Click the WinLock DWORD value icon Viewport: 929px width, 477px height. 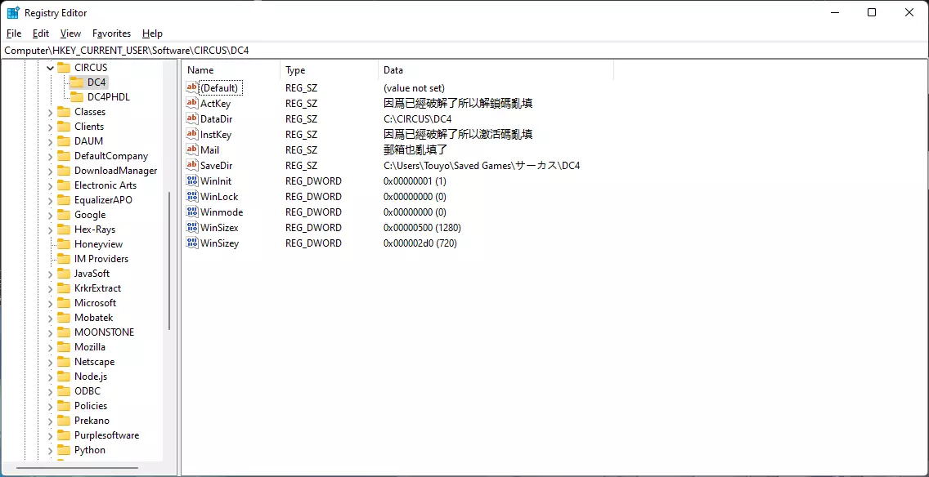pyautogui.click(x=192, y=197)
